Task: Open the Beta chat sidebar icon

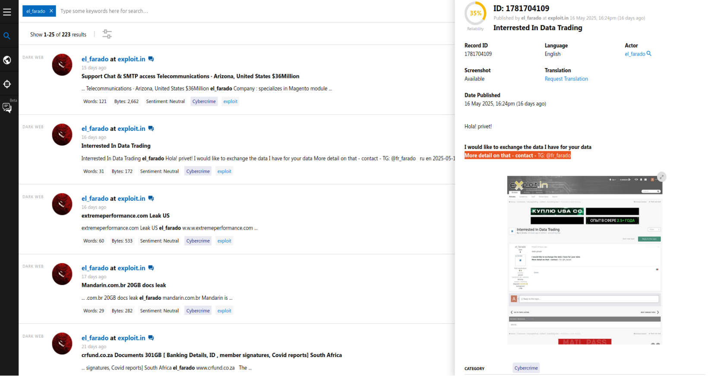Action: click(7, 107)
